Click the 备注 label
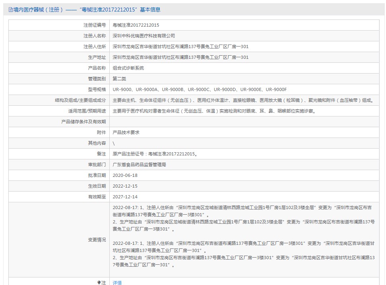 pos(101,154)
